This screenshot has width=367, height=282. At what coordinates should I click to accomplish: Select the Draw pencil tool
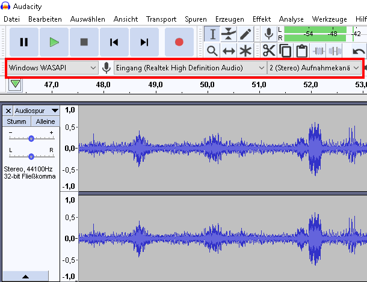click(245, 34)
